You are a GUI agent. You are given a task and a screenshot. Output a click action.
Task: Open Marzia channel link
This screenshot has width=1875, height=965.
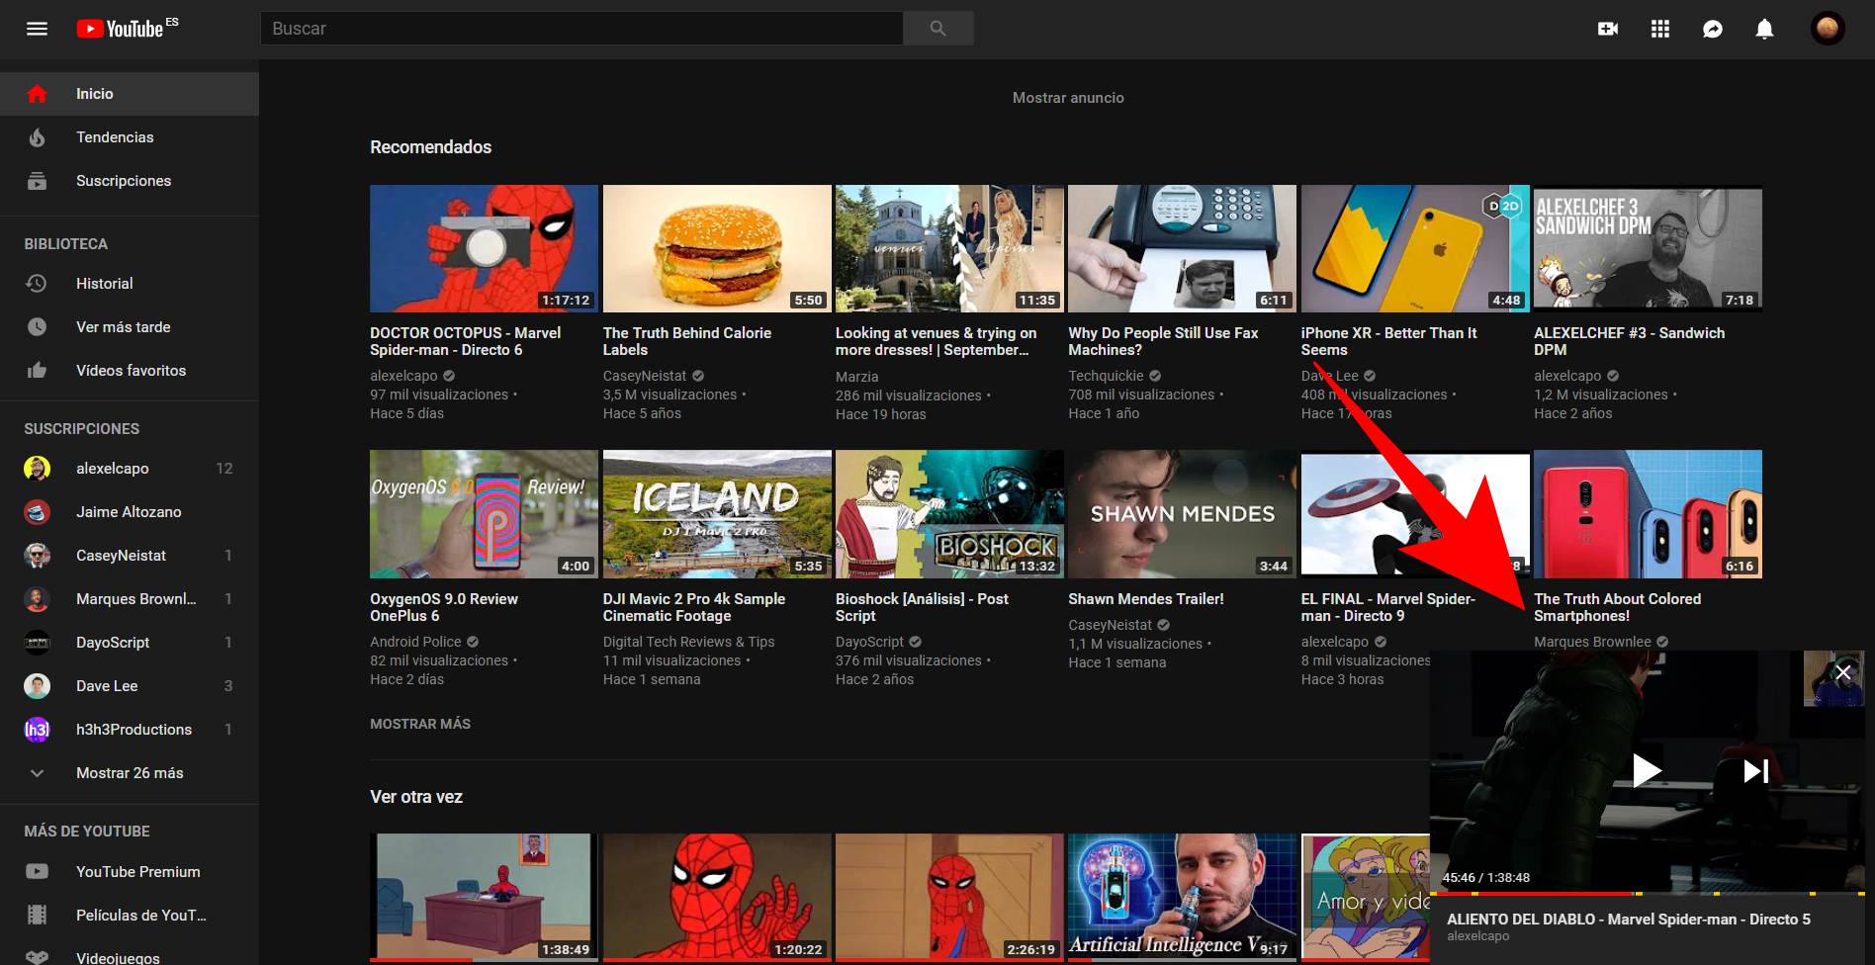[856, 377]
